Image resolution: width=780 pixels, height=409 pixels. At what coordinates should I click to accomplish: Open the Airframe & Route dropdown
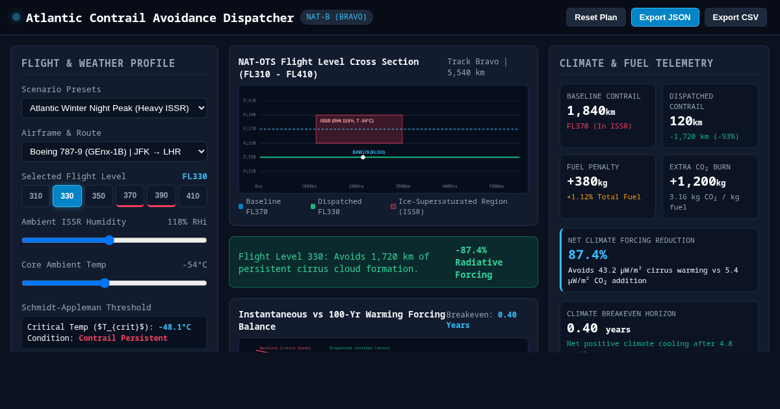tap(114, 151)
